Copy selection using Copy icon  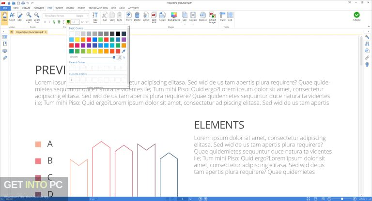[112, 16]
